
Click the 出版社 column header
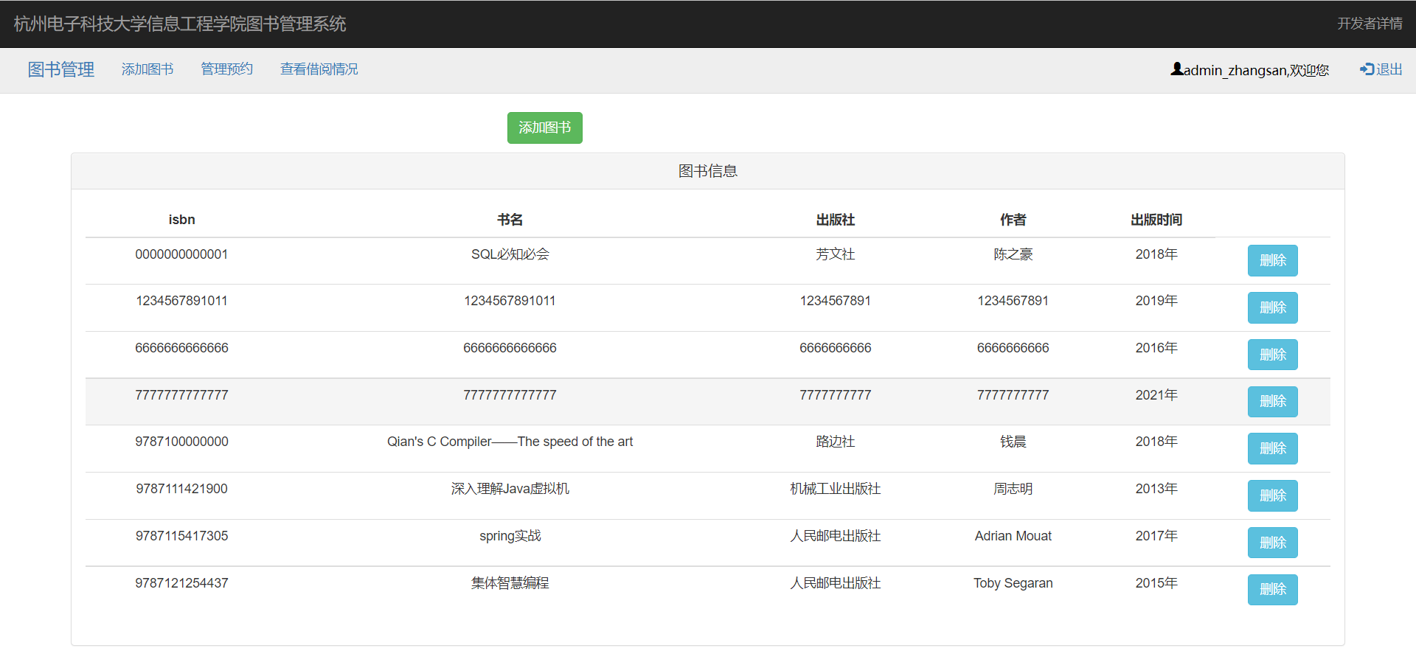click(x=836, y=220)
